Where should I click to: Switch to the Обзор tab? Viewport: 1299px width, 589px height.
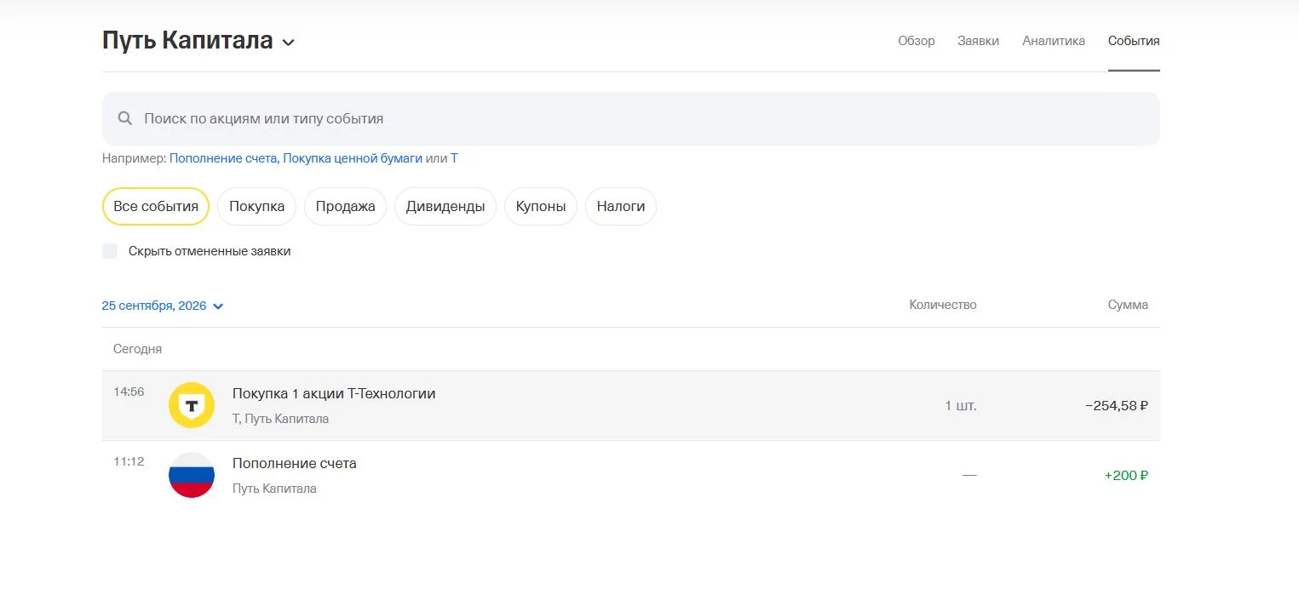[x=917, y=41]
